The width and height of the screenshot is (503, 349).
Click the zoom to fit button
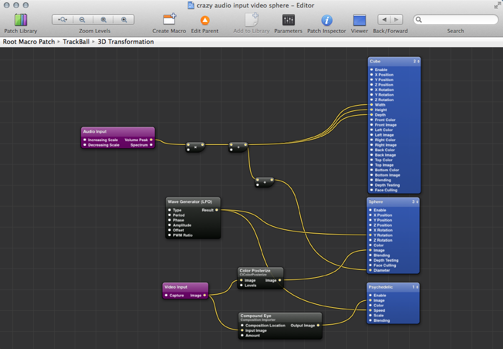[x=62, y=20]
